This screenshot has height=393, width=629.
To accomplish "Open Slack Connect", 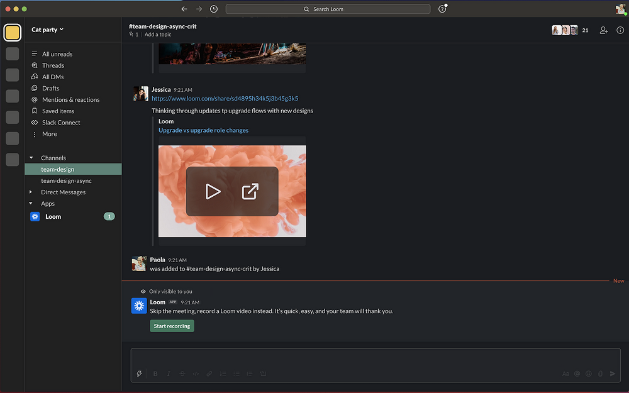I will tap(61, 123).
